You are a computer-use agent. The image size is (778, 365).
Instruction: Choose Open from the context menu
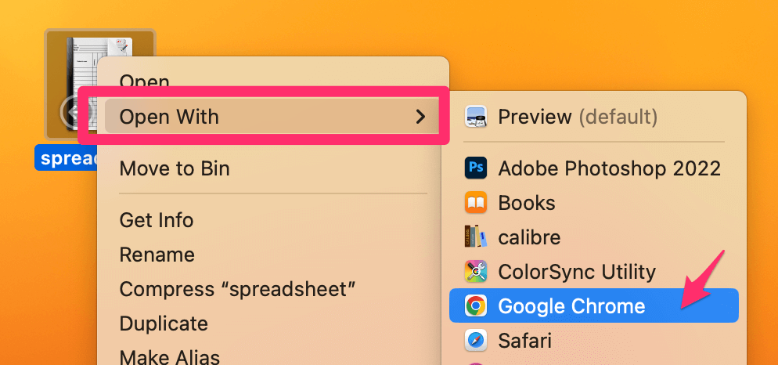pyautogui.click(x=144, y=81)
